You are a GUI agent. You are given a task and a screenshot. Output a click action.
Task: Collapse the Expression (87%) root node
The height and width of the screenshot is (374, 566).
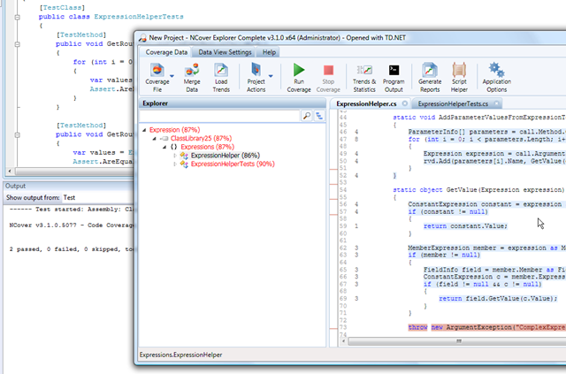144,130
